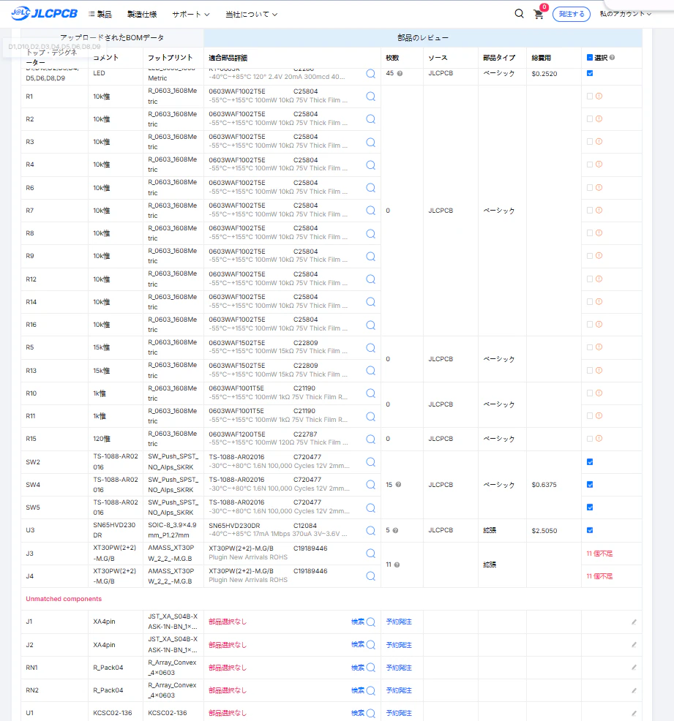Click magnifier icon in the LED row
Image resolution: width=674 pixels, height=721 pixels.
click(x=371, y=74)
